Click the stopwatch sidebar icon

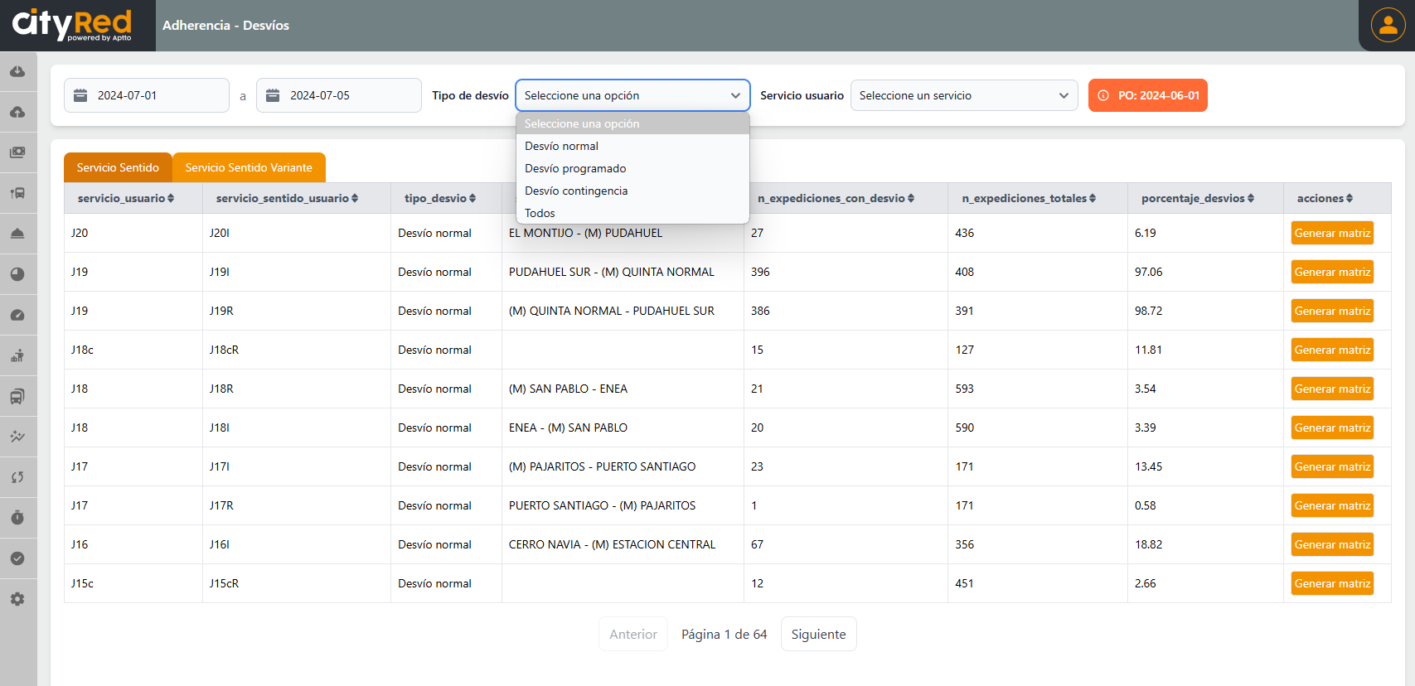click(x=17, y=518)
